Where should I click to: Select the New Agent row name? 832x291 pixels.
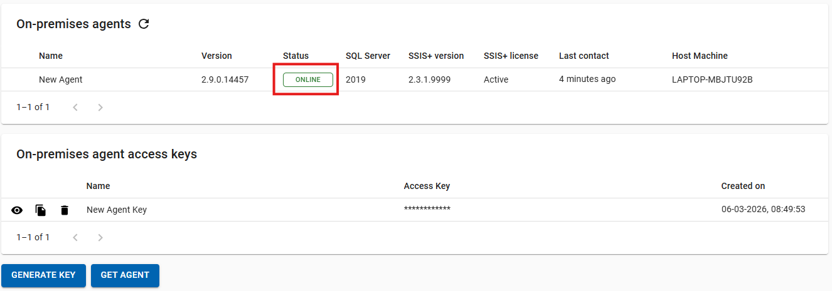tap(61, 79)
